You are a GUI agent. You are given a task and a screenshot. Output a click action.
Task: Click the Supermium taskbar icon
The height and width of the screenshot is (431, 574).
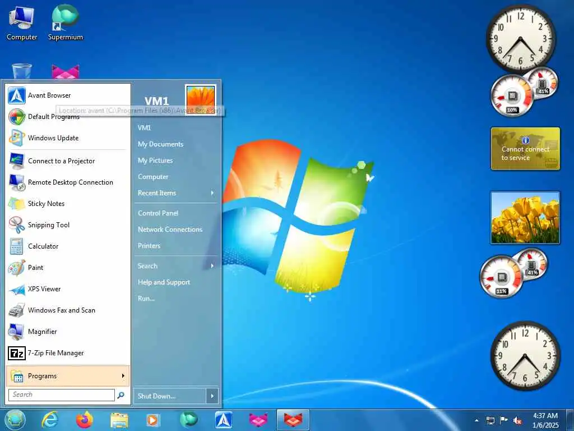189,420
